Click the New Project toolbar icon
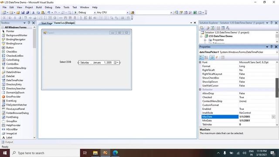 (x=4, y=13)
